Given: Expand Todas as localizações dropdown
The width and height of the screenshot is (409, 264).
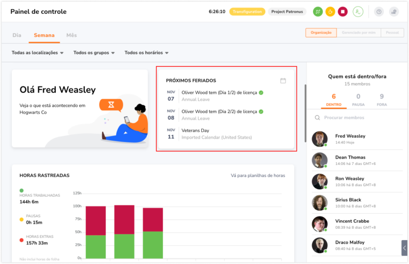Looking at the screenshot, I should coord(38,53).
